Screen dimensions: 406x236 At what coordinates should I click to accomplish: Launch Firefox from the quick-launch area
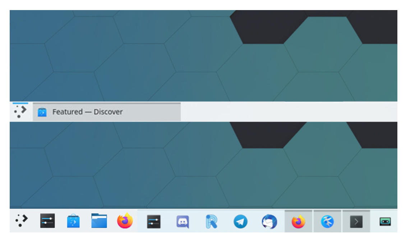pos(125,221)
